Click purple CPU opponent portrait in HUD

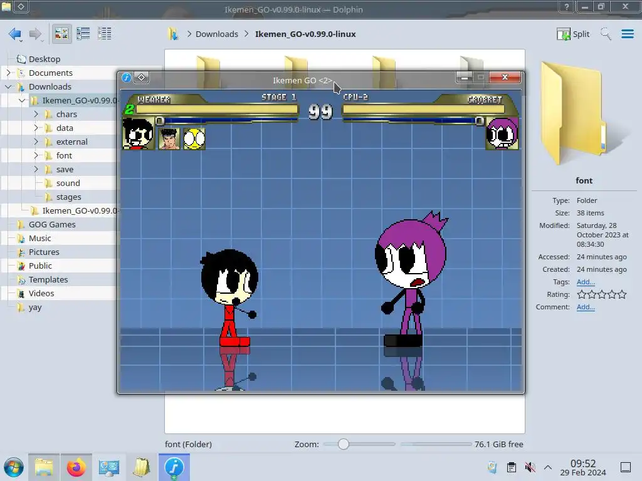pyautogui.click(x=502, y=133)
